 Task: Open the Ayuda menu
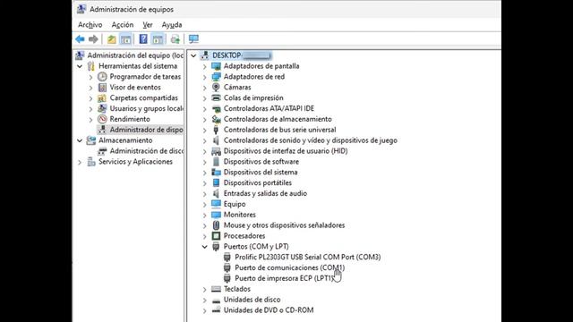pyautogui.click(x=172, y=25)
